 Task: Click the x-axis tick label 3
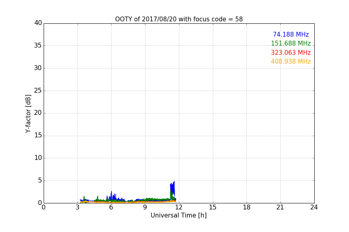(x=78, y=207)
